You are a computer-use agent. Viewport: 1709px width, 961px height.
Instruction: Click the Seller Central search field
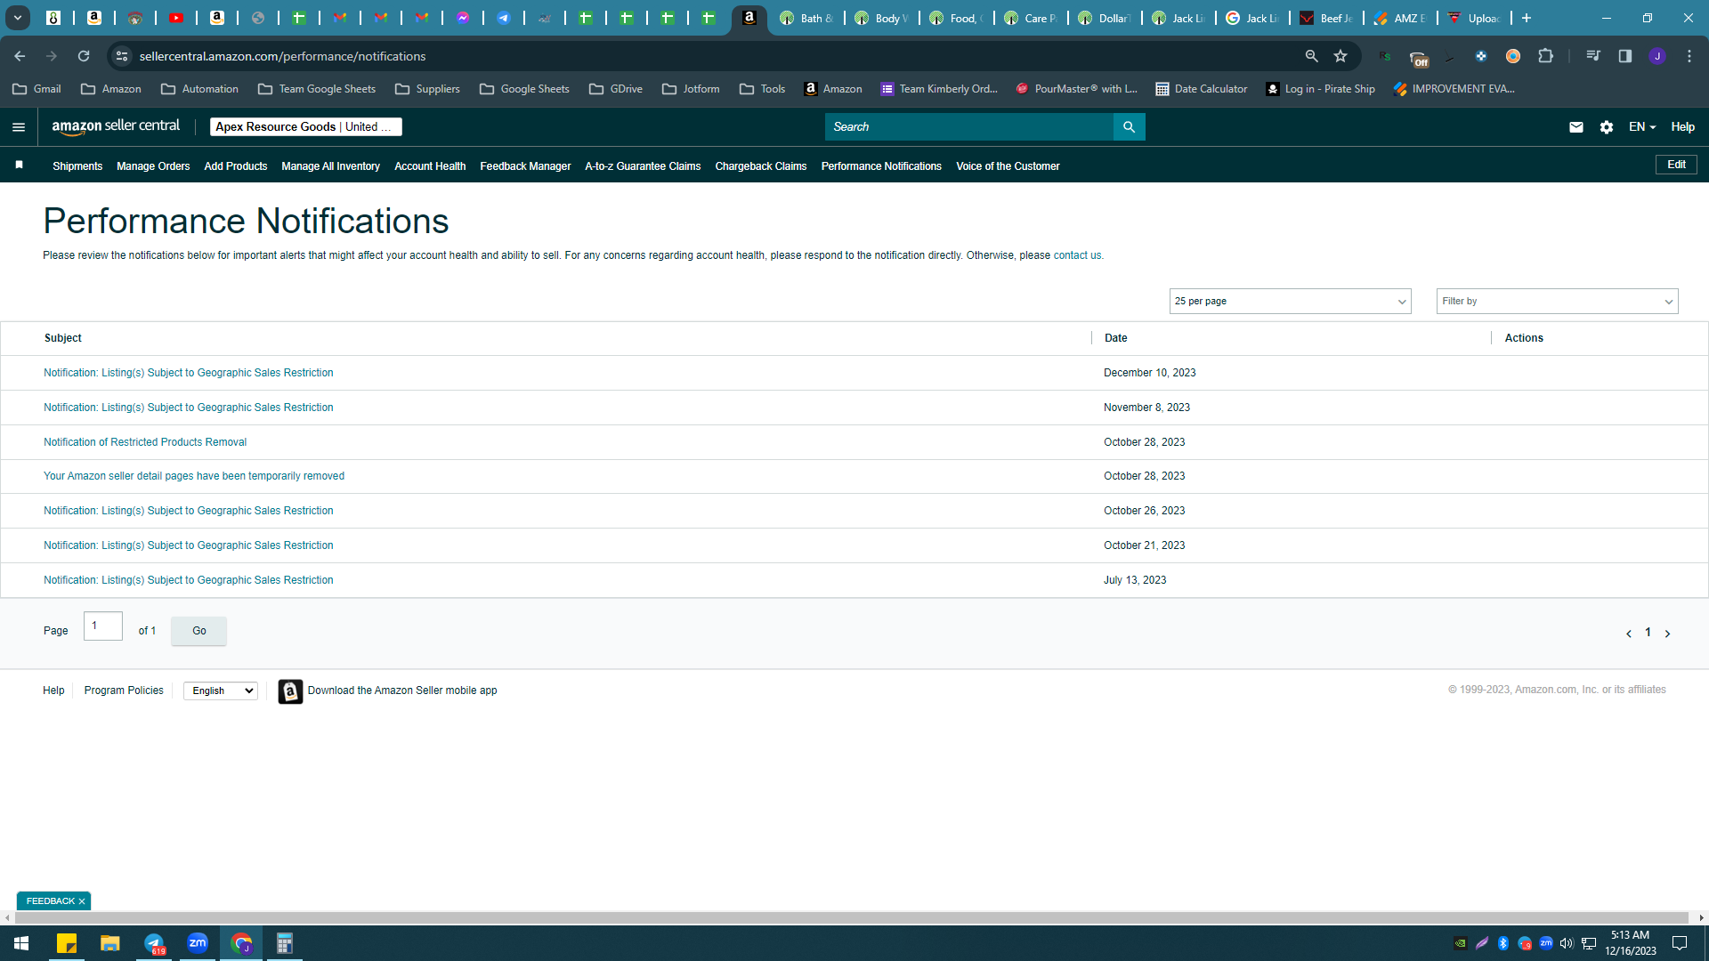(969, 127)
